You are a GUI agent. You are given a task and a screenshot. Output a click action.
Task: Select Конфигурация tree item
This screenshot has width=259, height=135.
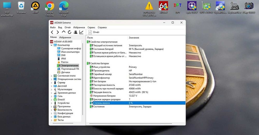[63, 113]
